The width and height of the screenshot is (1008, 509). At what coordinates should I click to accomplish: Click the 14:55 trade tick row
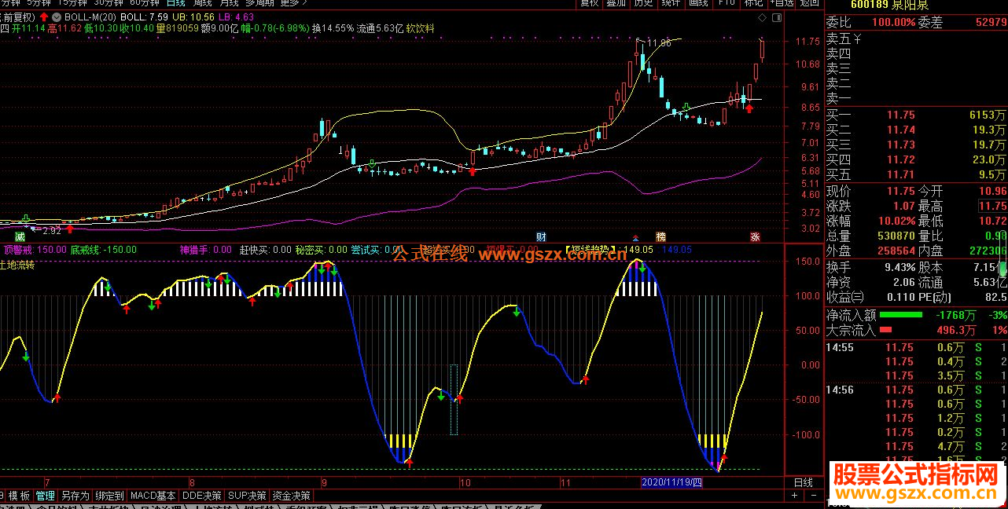916,348
